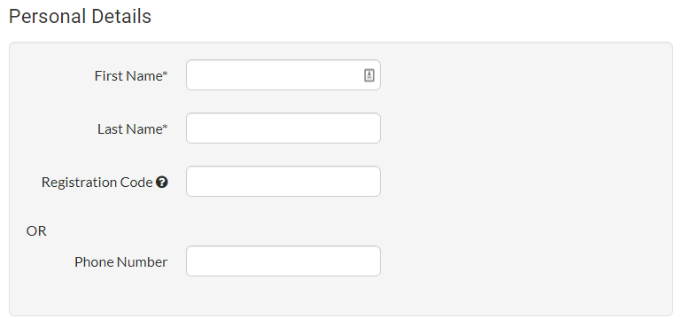
Task: Focus the First Name text box
Action: click(283, 75)
